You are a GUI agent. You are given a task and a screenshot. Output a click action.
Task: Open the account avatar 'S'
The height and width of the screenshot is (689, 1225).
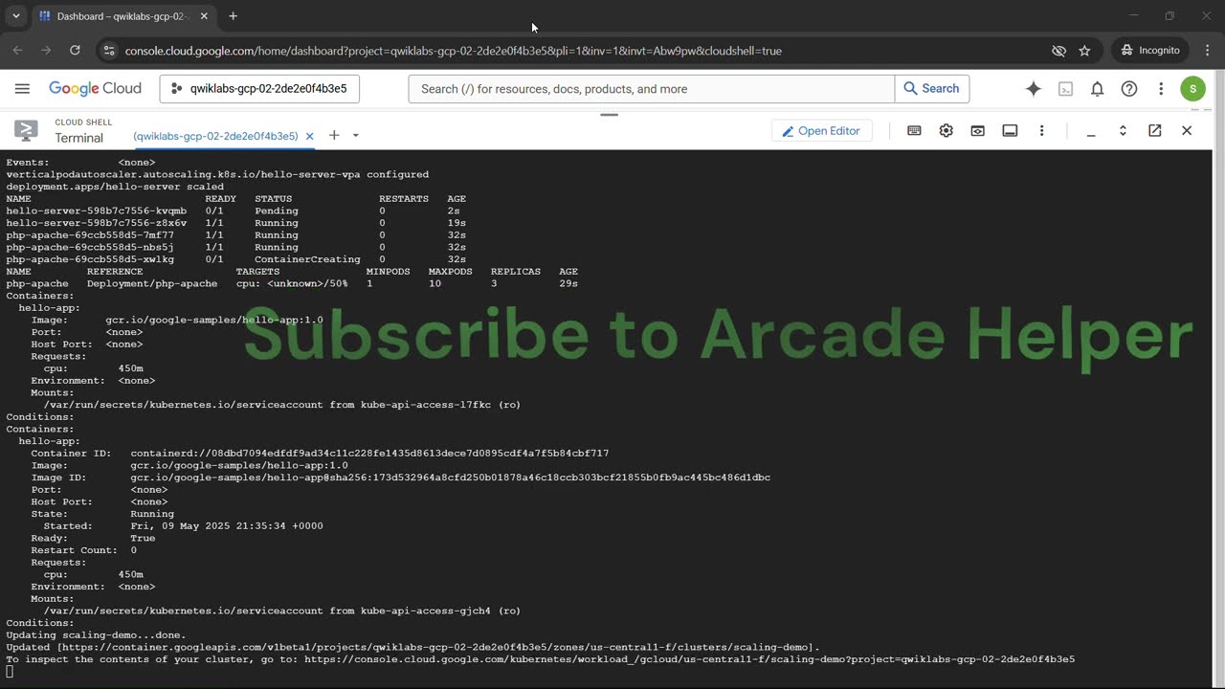(x=1192, y=89)
